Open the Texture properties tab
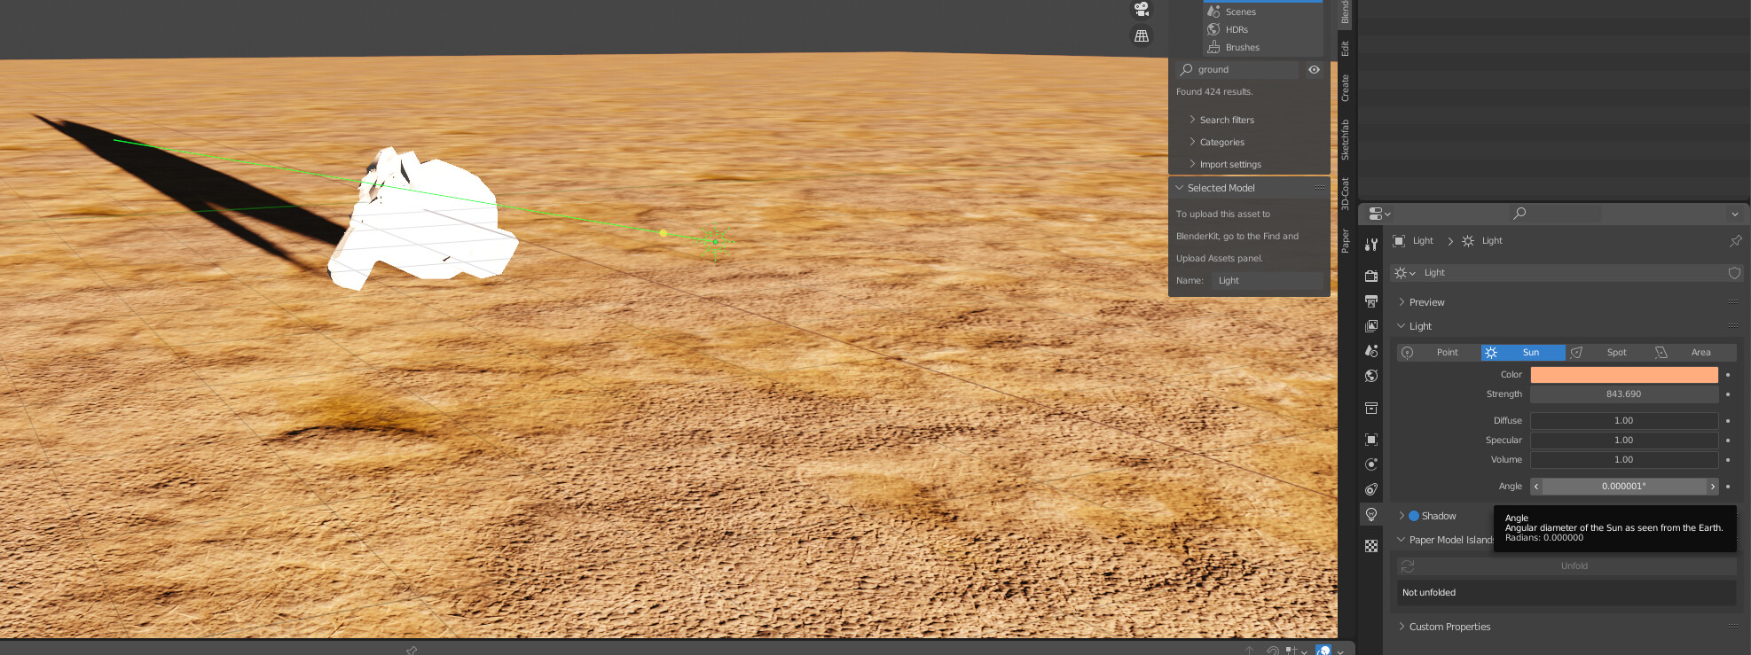Screen dimensions: 1751x655 (x=1371, y=546)
